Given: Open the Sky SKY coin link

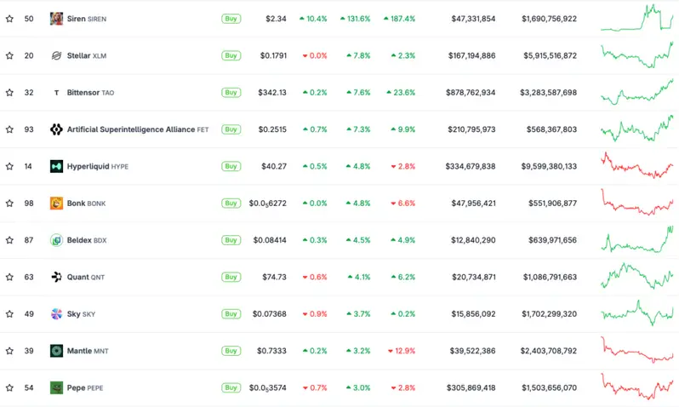Looking at the screenshot, I should pyautogui.click(x=81, y=314).
